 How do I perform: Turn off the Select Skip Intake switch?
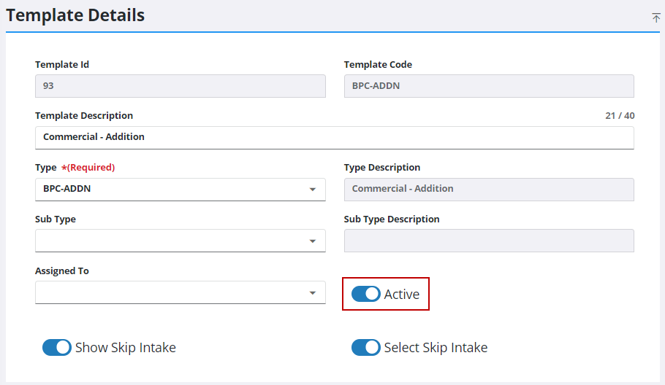pyautogui.click(x=365, y=347)
